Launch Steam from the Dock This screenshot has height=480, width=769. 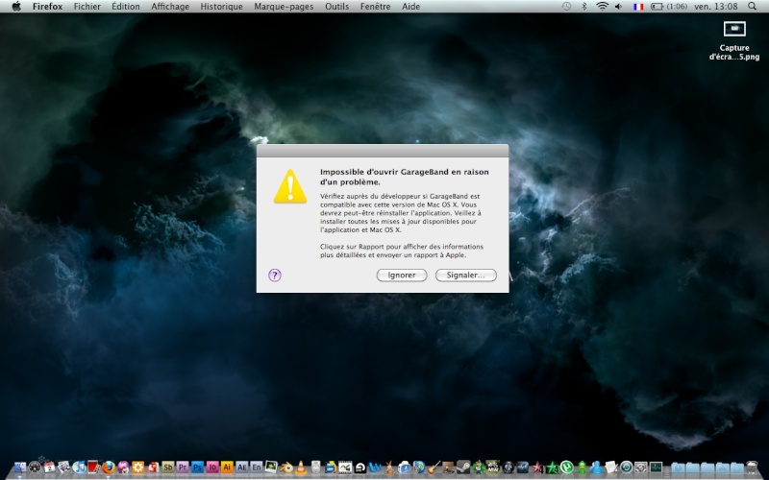point(463,468)
